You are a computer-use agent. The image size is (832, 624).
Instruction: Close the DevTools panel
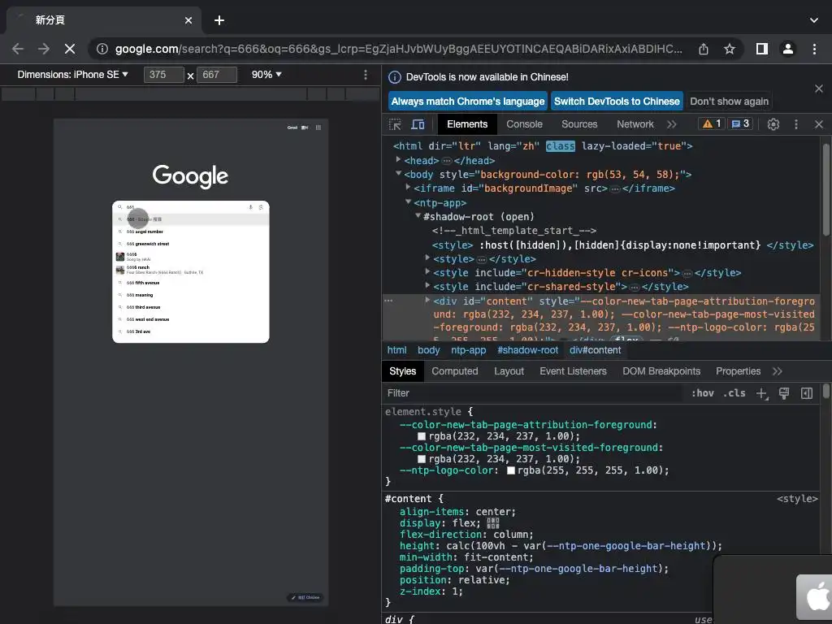point(819,124)
